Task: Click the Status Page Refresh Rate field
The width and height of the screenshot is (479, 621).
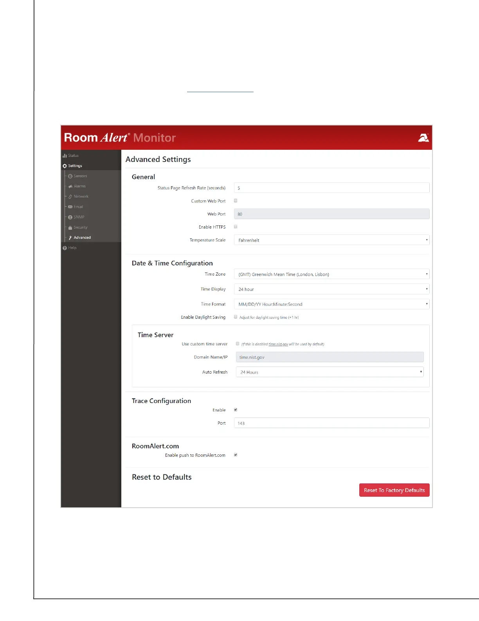Action: 331,188
